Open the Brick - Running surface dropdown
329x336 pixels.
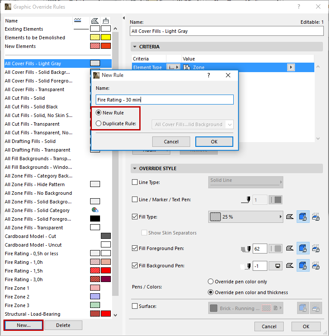point(246,308)
